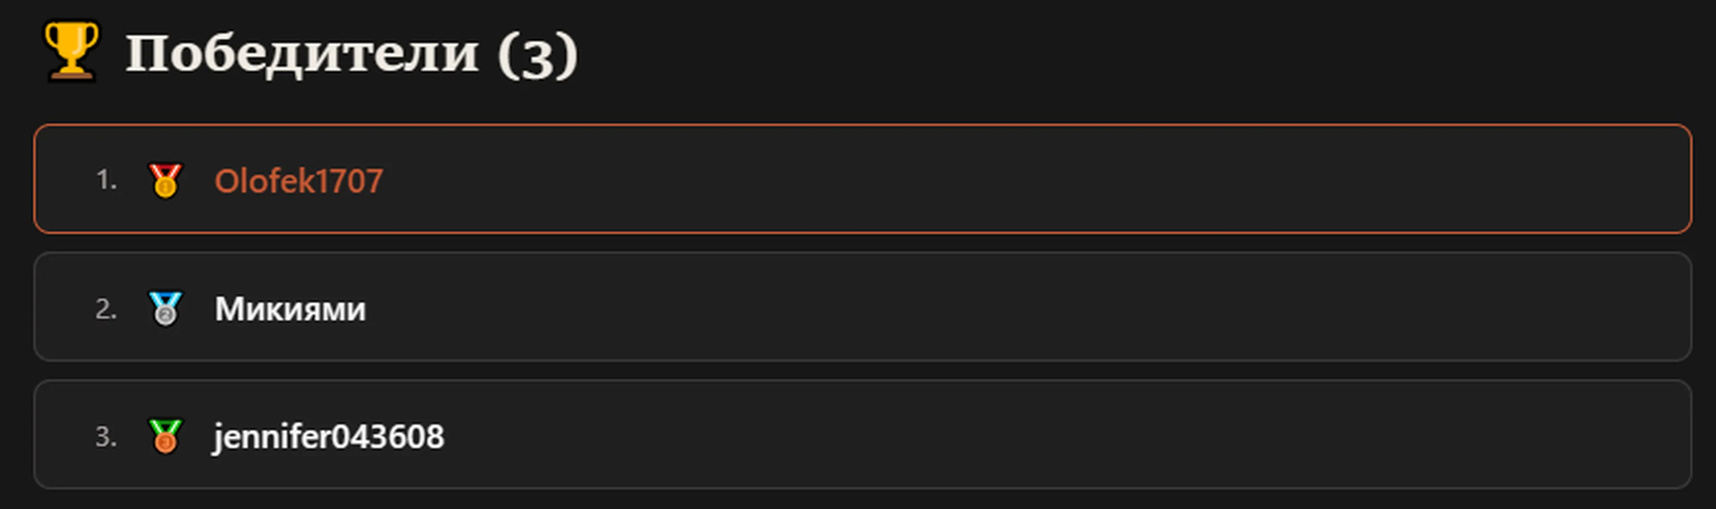The width and height of the screenshot is (1716, 509).
Task: Click the silver second-place medal icon
Action: click(165, 309)
